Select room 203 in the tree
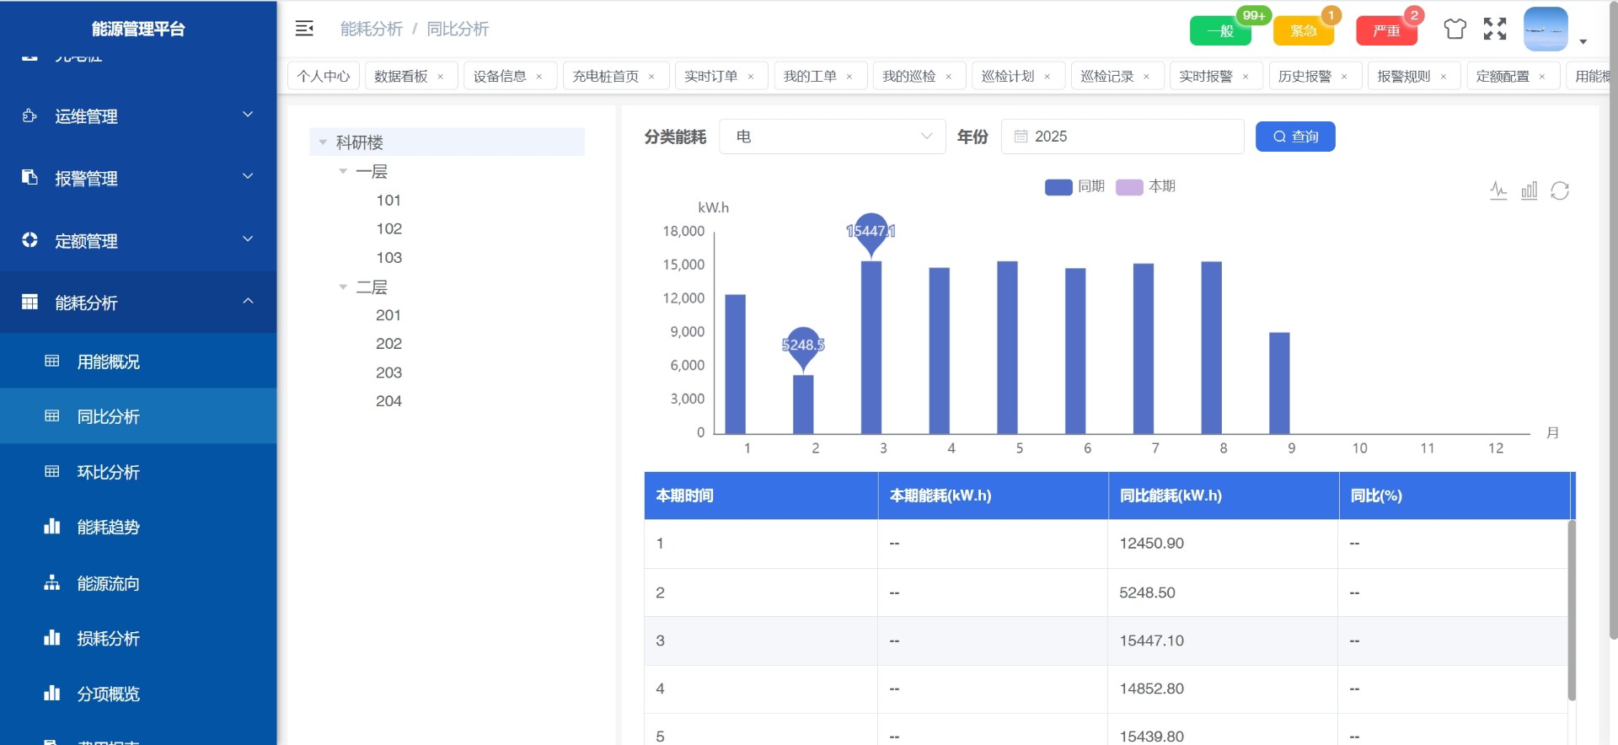The width and height of the screenshot is (1618, 745). [388, 372]
